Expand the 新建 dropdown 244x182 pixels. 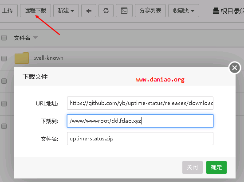tap(66, 11)
